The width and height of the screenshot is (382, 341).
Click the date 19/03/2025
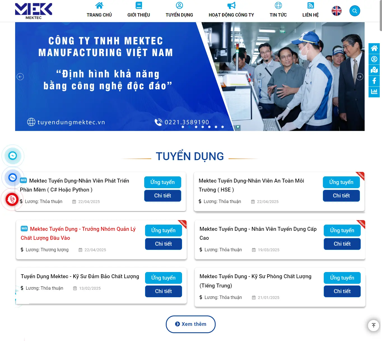click(269, 250)
